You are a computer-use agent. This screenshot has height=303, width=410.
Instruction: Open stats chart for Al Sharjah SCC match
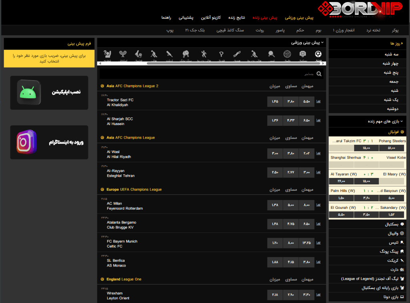pos(318,120)
